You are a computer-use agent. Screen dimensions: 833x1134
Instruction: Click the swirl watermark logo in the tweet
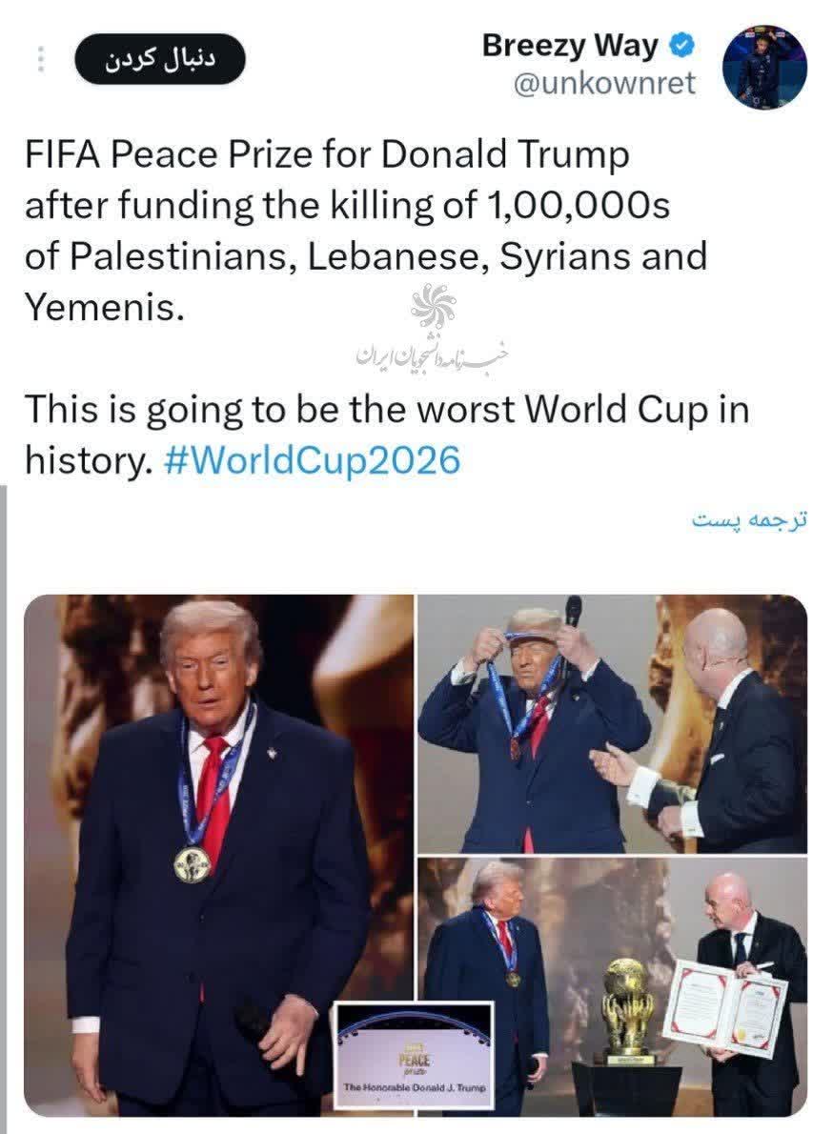(x=433, y=305)
